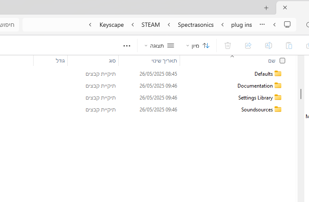The image size is (309, 202).
Task: Click the Soundsources folder name
Action: pyautogui.click(x=257, y=110)
